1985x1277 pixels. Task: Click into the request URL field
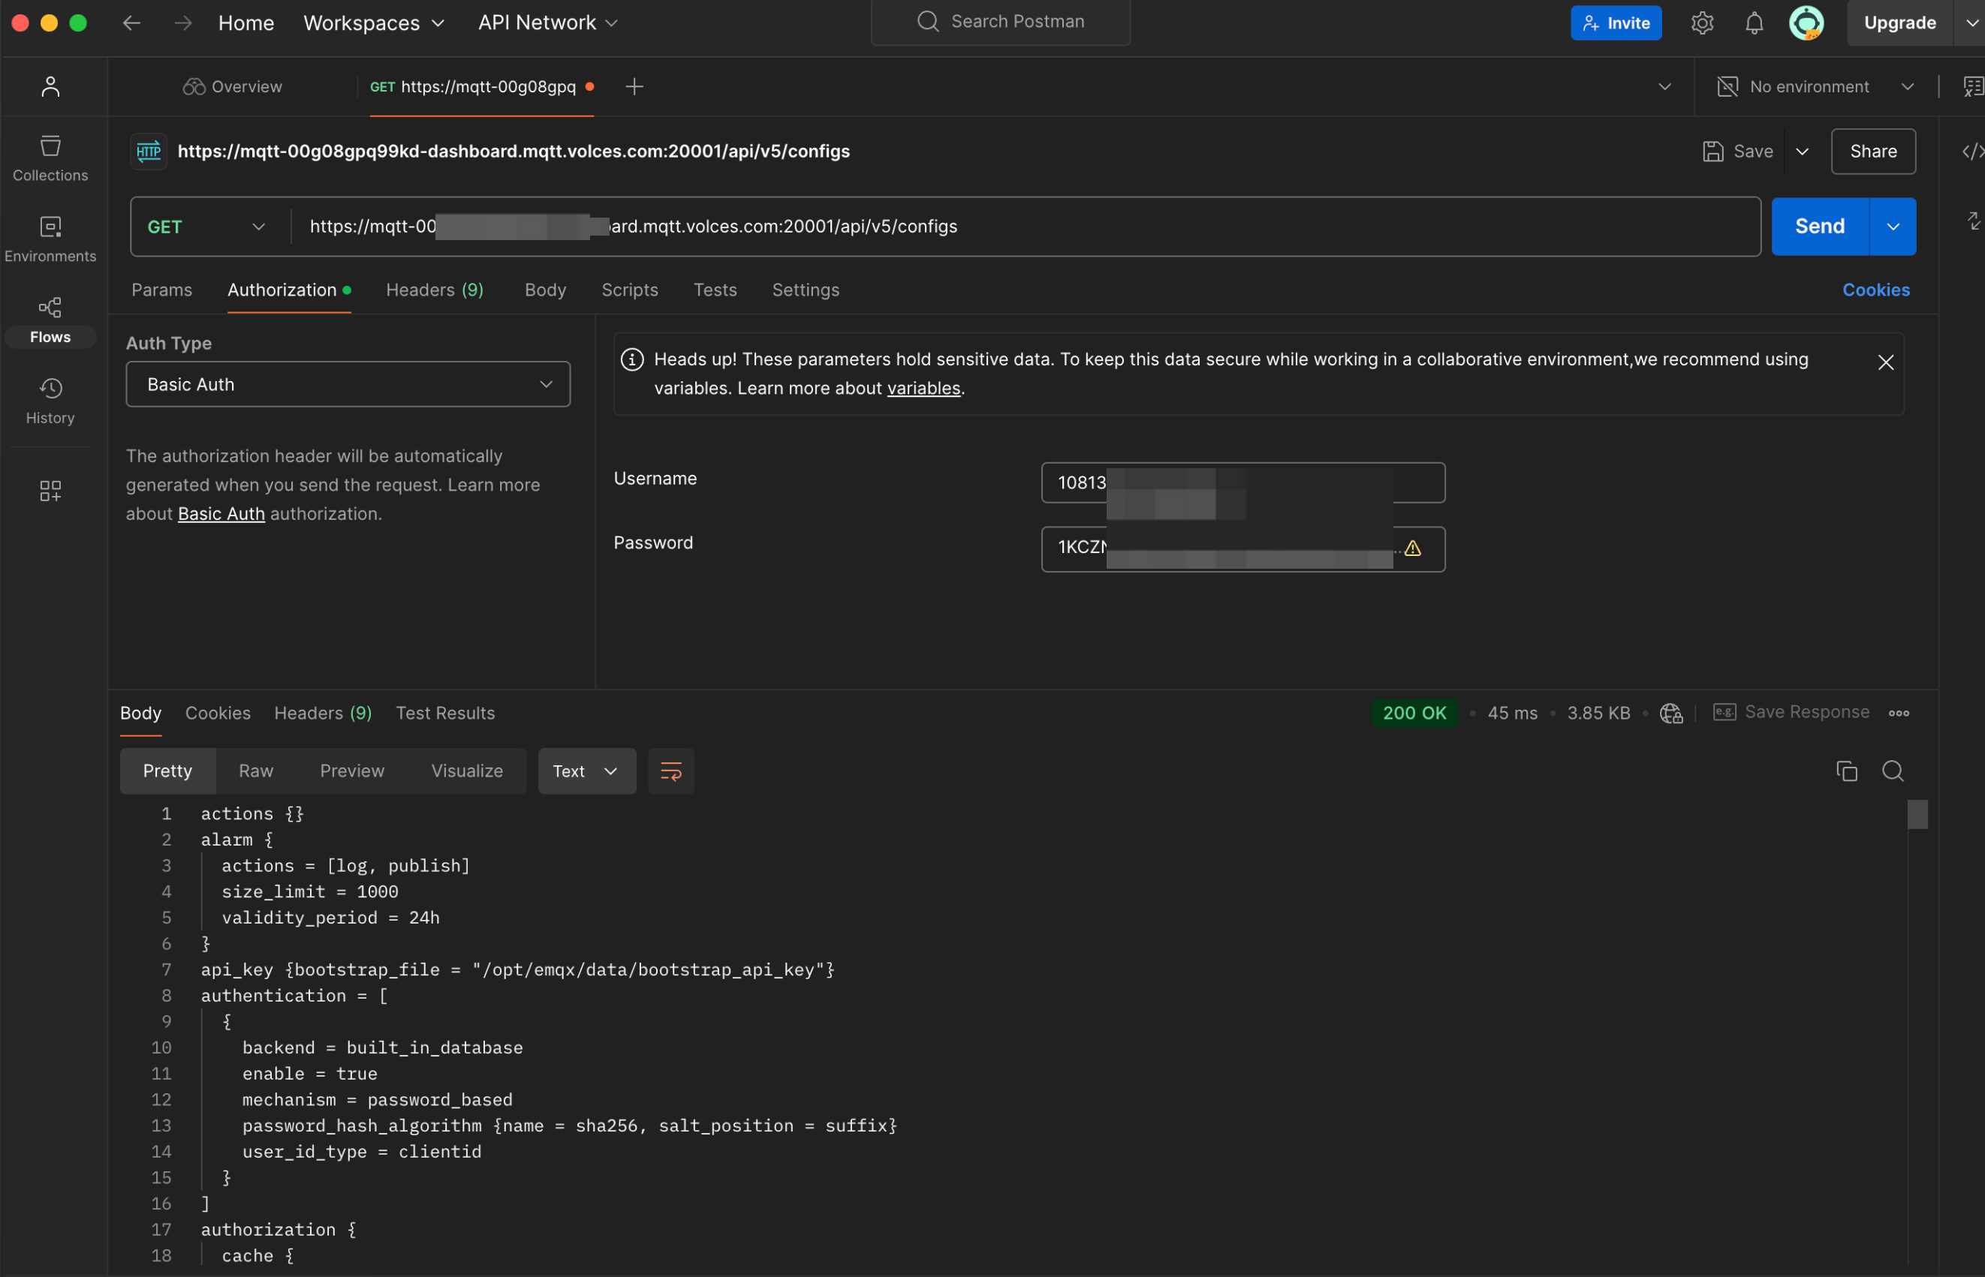coord(1026,227)
